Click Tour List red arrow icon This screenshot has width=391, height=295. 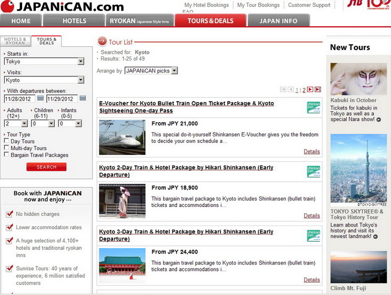pos(102,42)
